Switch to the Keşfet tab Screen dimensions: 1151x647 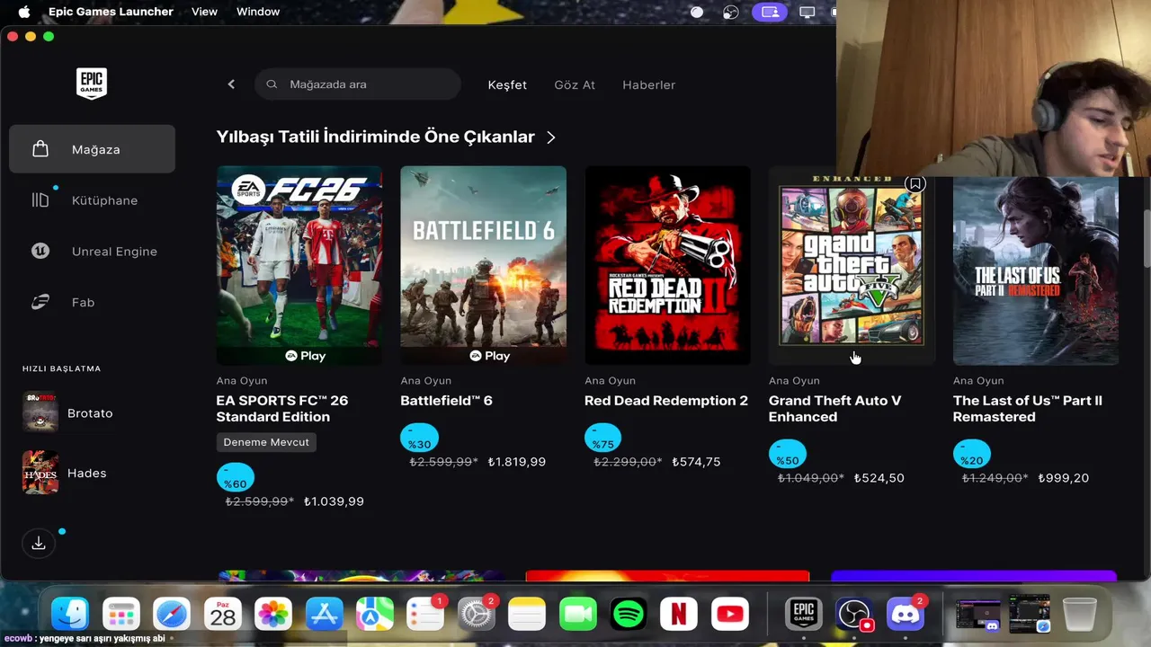click(x=507, y=84)
